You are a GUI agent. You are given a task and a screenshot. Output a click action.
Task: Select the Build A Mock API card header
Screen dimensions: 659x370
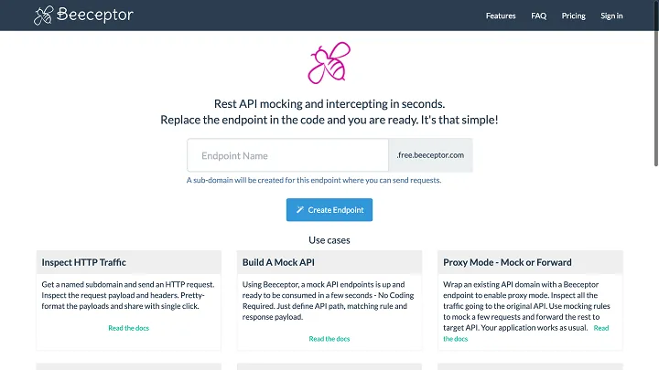(x=329, y=262)
